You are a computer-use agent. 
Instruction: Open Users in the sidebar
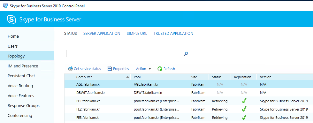point(12,46)
